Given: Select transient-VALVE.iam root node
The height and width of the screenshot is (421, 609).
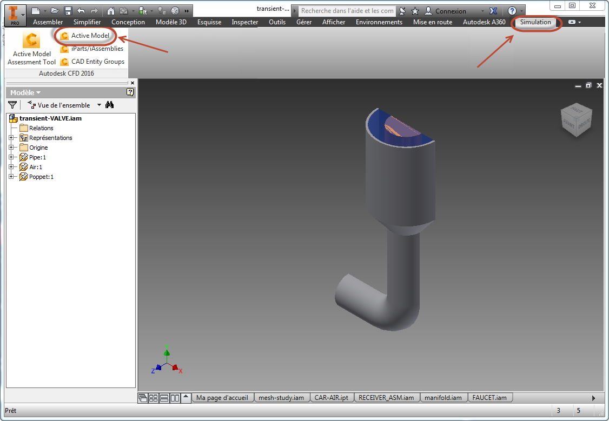Looking at the screenshot, I should 46,118.
